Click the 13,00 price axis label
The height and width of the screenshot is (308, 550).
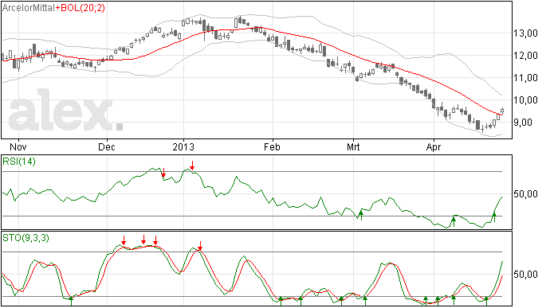pos(525,33)
